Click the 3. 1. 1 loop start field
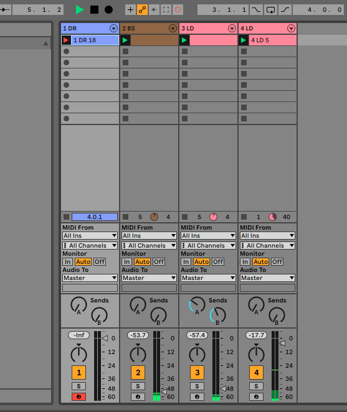 tap(222, 10)
